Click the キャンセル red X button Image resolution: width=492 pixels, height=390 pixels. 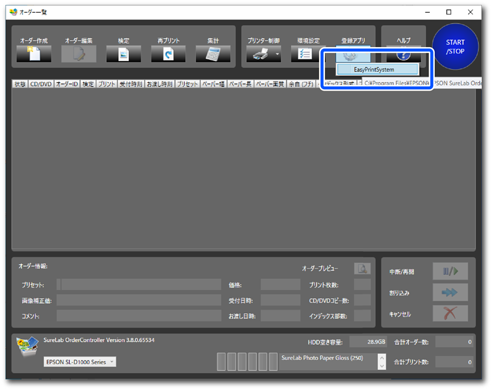450,313
